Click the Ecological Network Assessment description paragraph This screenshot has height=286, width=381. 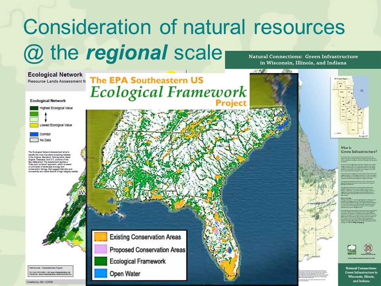click(x=54, y=162)
